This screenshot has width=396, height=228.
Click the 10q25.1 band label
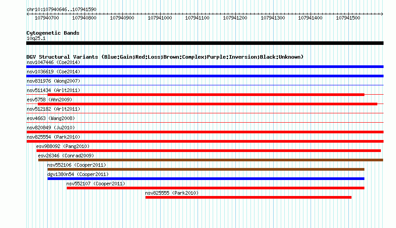36,38
